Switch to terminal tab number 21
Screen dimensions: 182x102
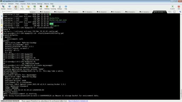[145, 12]
